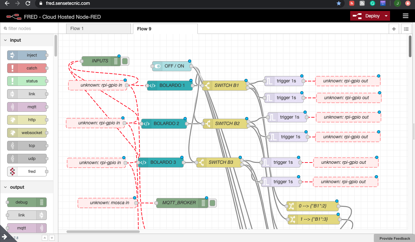Image resolution: width=415 pixels, height=242 pixels.
Task: Toggle the button on the MQTT_BROKER node
Action: coord(212,203)
